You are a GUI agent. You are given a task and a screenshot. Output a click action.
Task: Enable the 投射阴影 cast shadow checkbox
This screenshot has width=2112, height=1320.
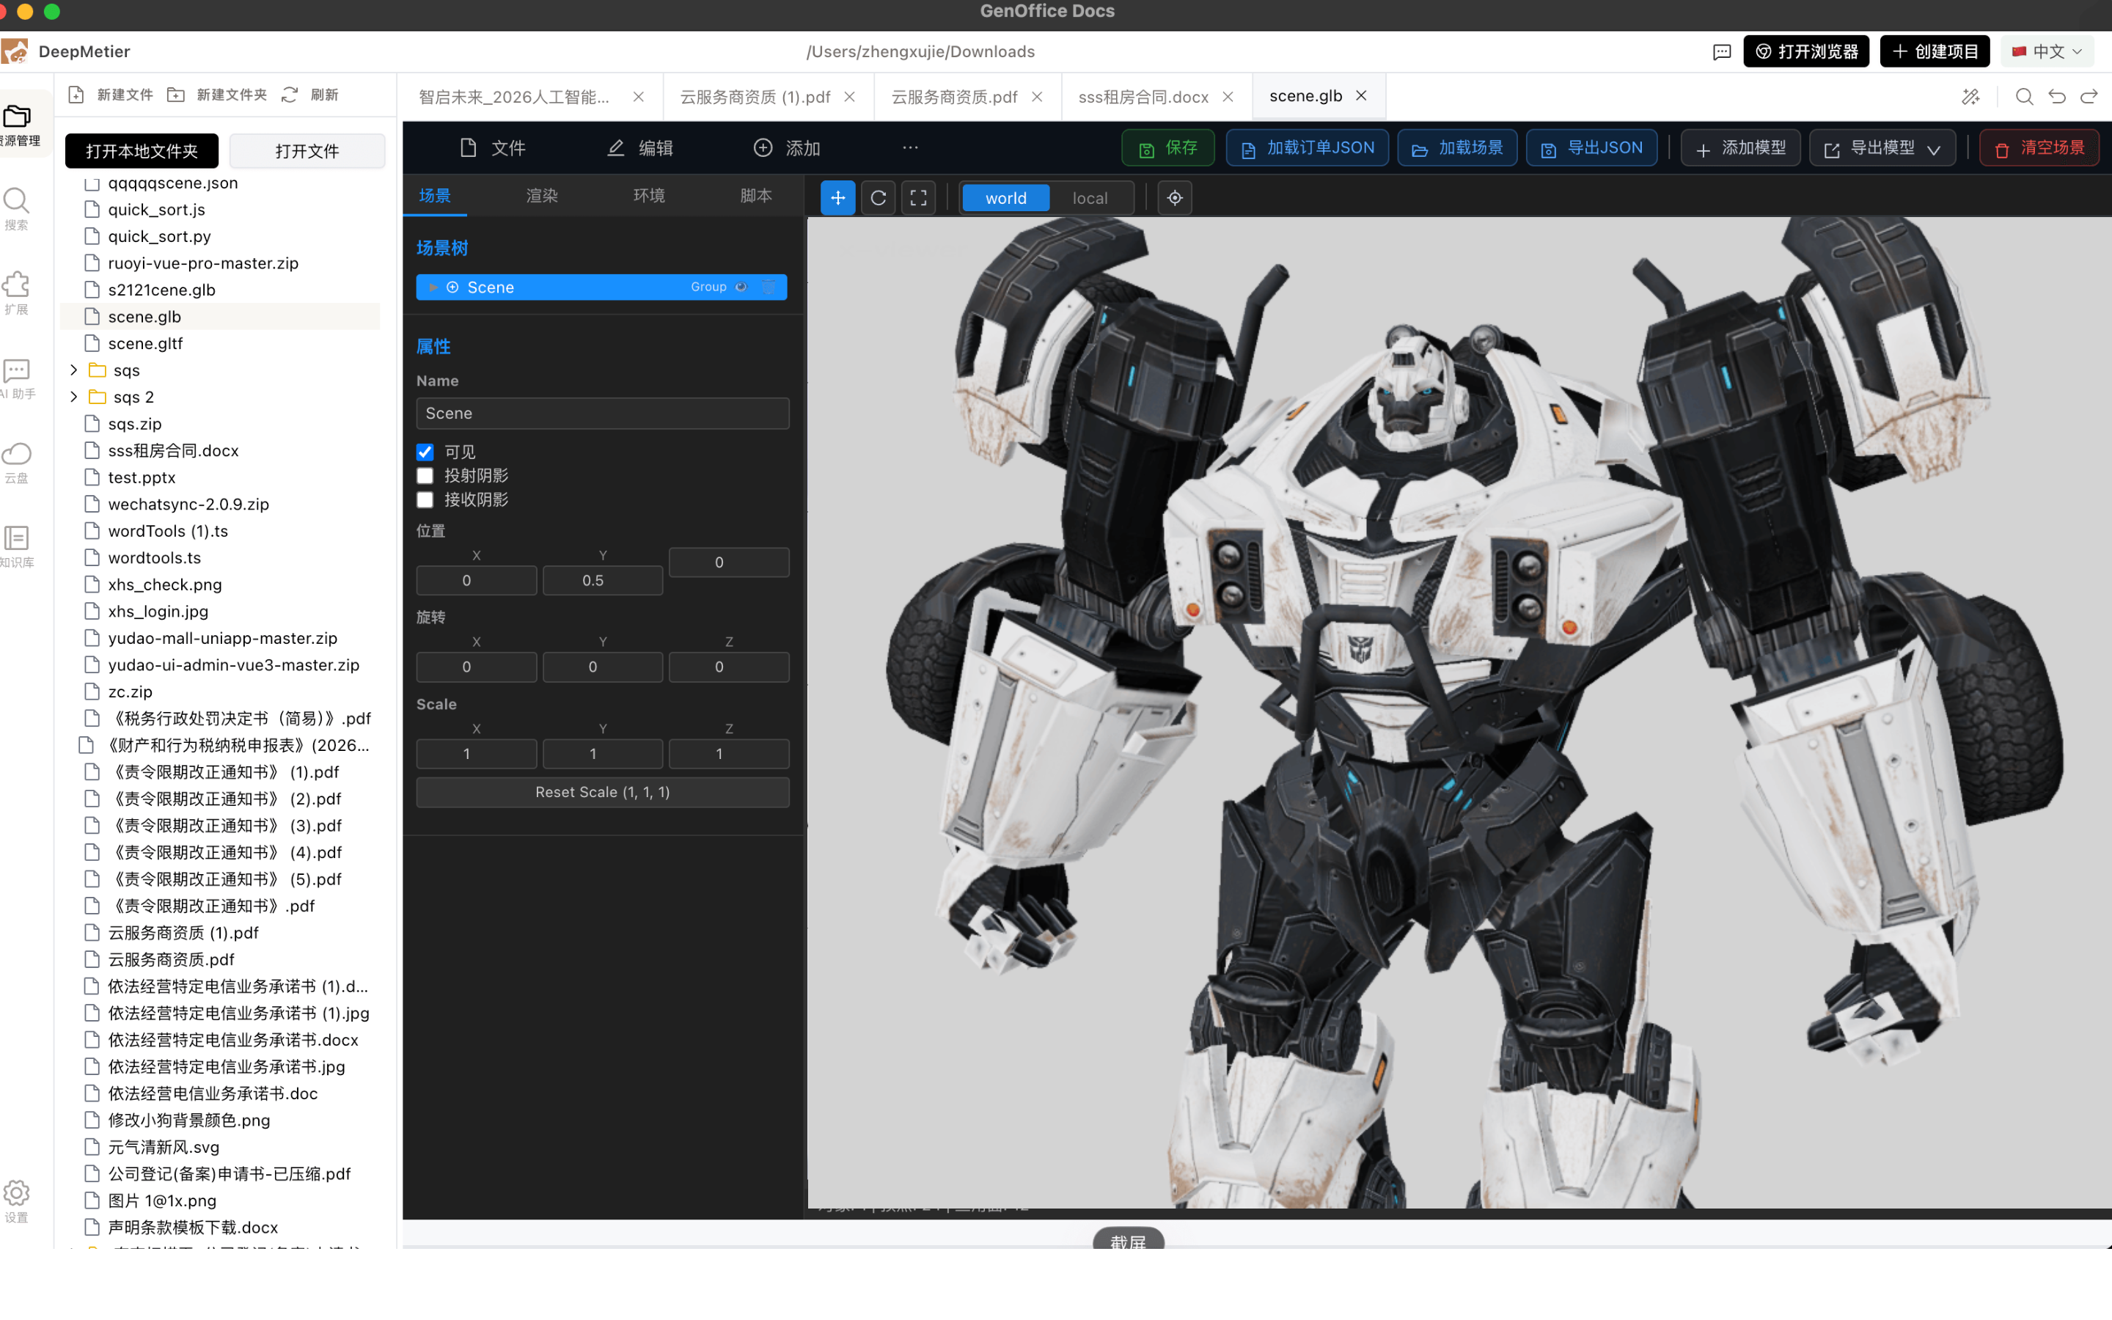coord(425,476)
